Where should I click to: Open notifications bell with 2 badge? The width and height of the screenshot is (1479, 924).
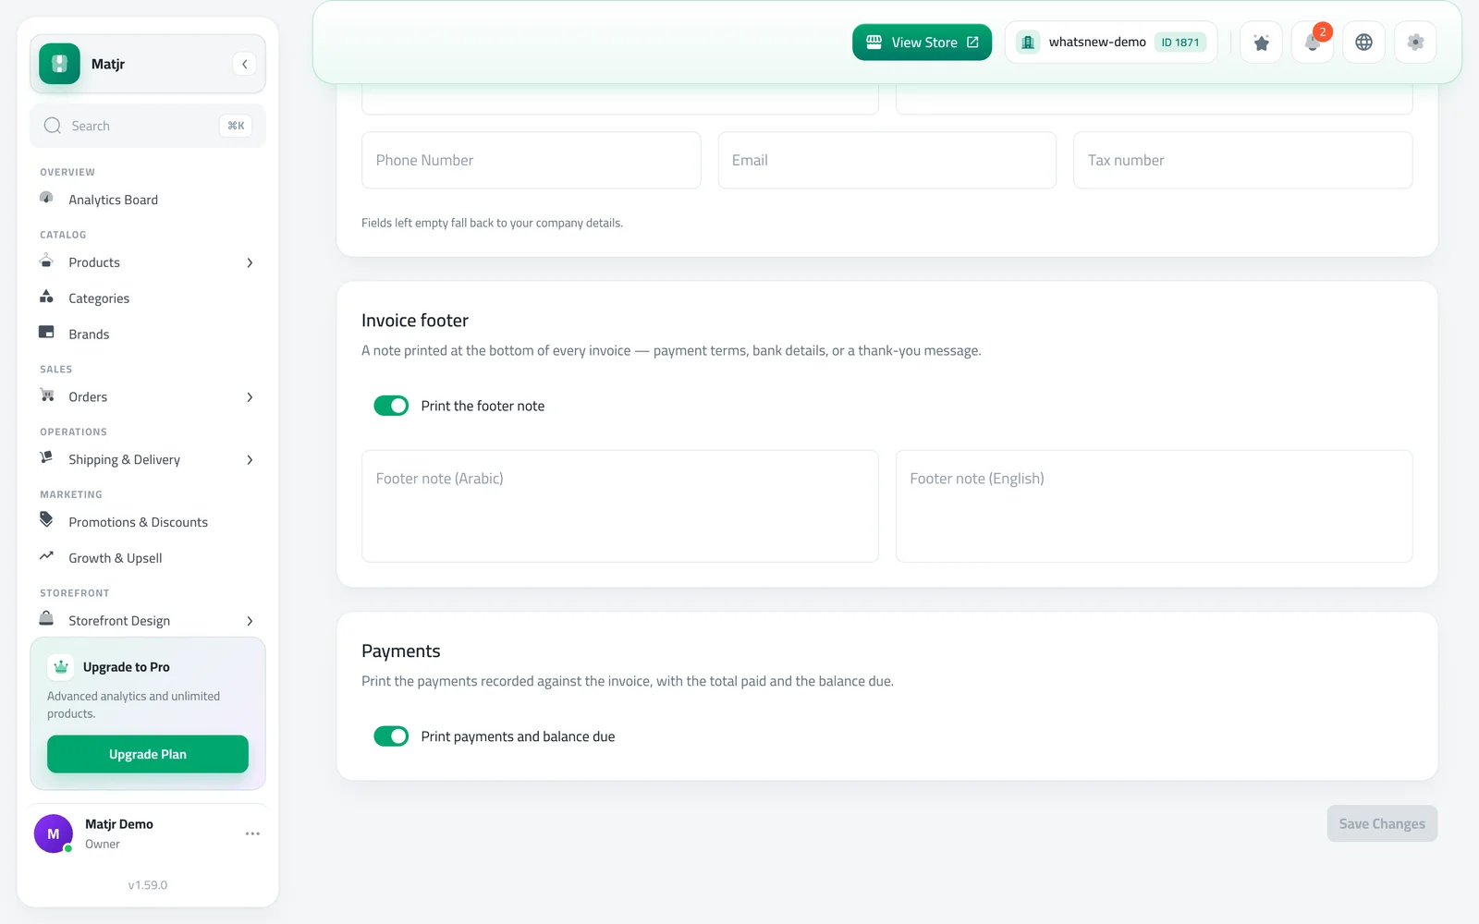click(1313, 43)
